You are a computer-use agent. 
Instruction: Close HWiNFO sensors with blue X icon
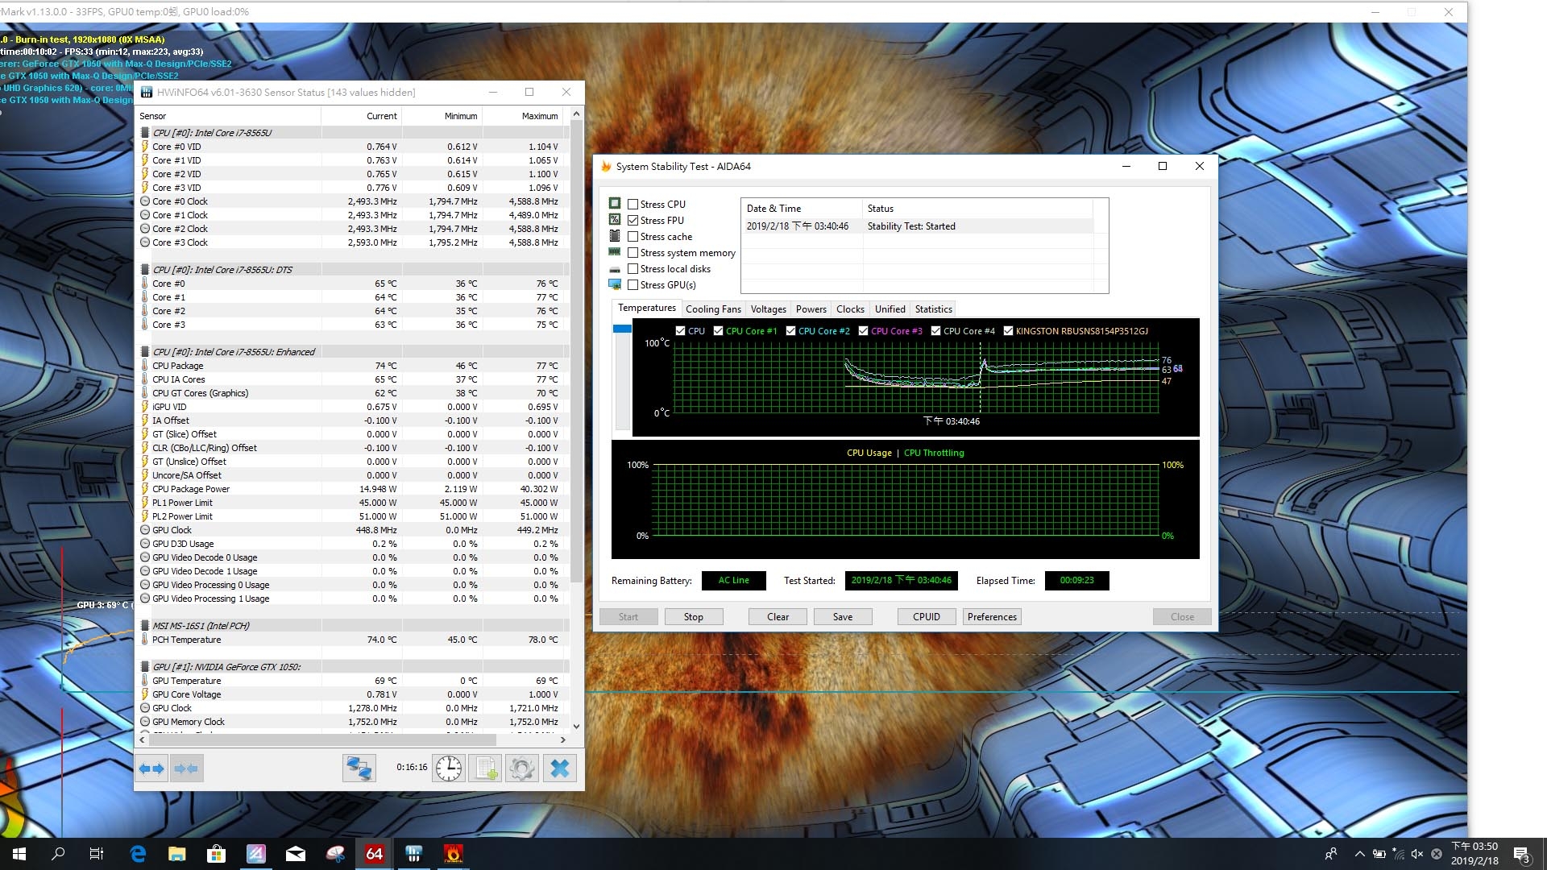pyautogui.click(x=560, y=768)
